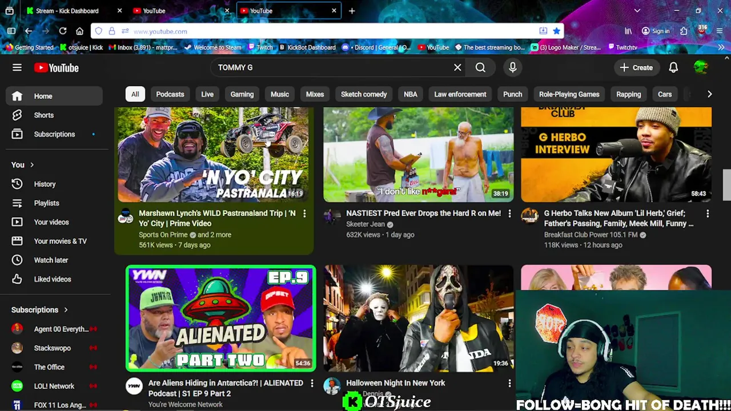The image size is (731, 411).
Task: Click the browser home button
Action: [80, 31]
